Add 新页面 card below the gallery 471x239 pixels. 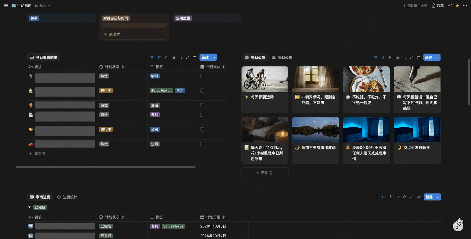(x=265, y=173)
